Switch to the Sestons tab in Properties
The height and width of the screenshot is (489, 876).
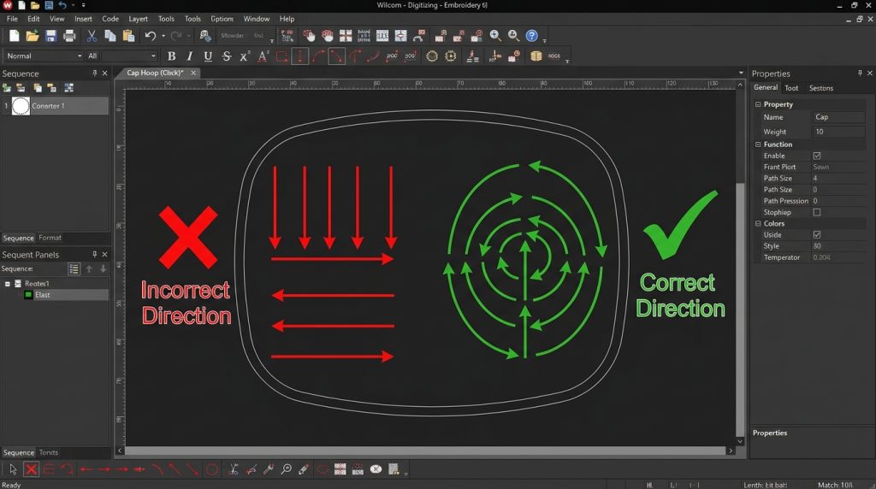click(x=821, y=88)
